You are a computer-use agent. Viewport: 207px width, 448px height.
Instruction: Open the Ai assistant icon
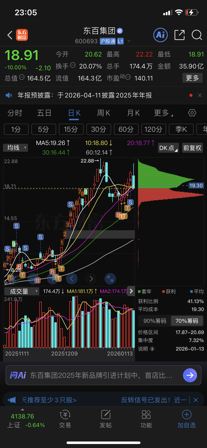tap(160, 35)
